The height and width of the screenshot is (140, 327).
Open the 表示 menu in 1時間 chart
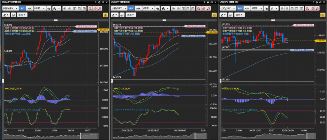pos(240,15)
